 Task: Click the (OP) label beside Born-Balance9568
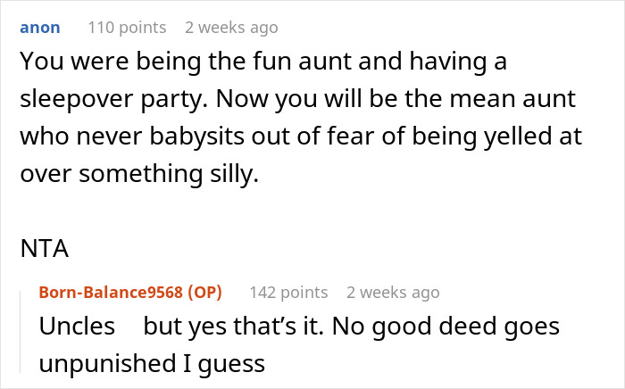coord(206,292)
